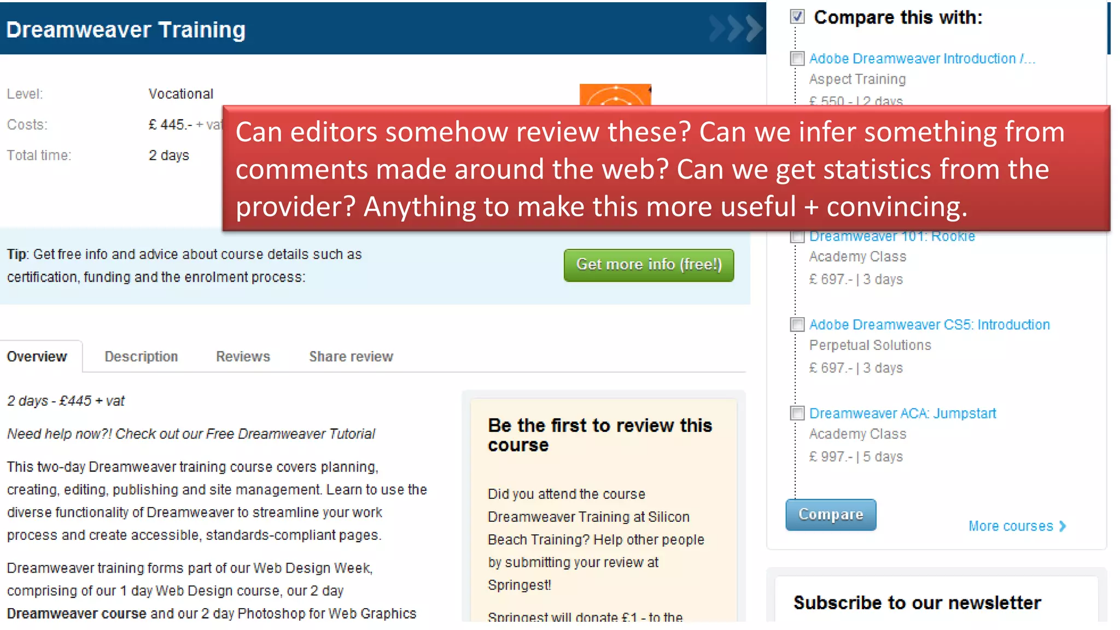Image resolution: width=1120 pixels, height=630 pixels.
Task: Open the Dreamweaver ACA: Jumpstart link
Action: click(902, 413)
